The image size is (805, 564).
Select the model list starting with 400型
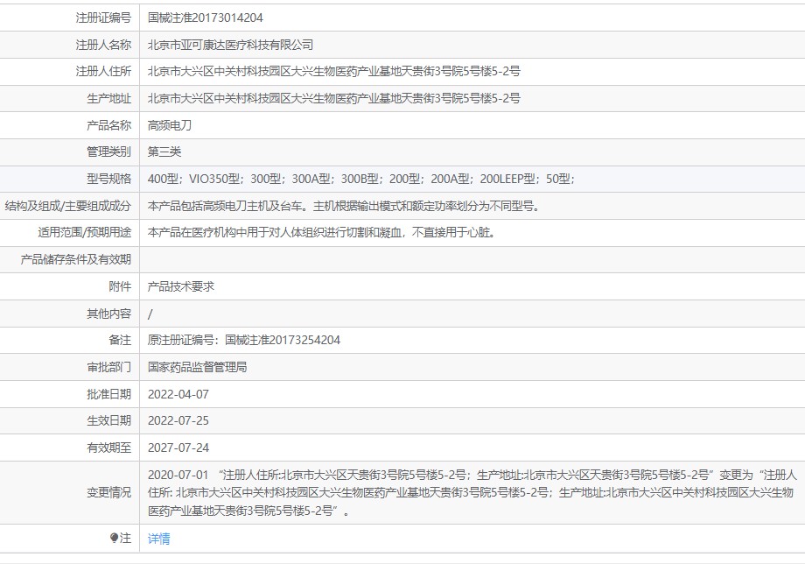[x=361, y=179]
